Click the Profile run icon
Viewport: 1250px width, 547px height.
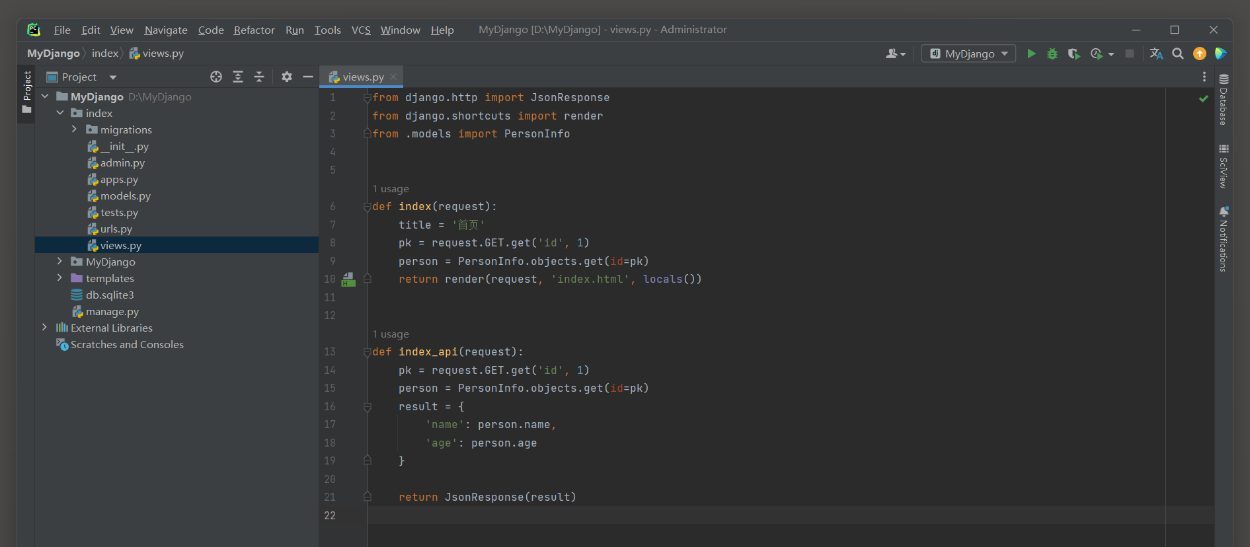(1096, 54)
